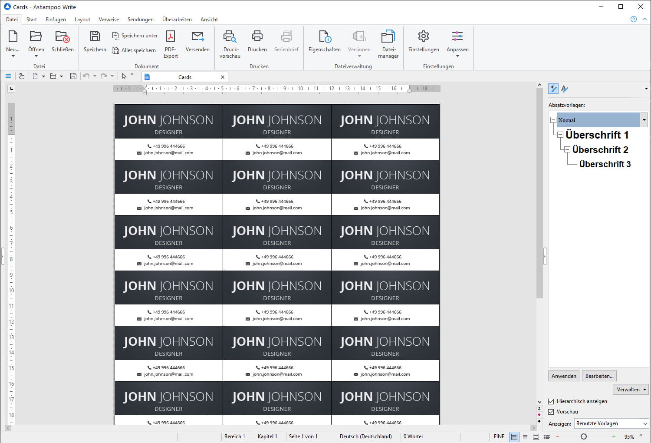The width and height of the screenshot is (651, 443).
Task: Open Einstellungen gear icon
Action: coord(423,37)
